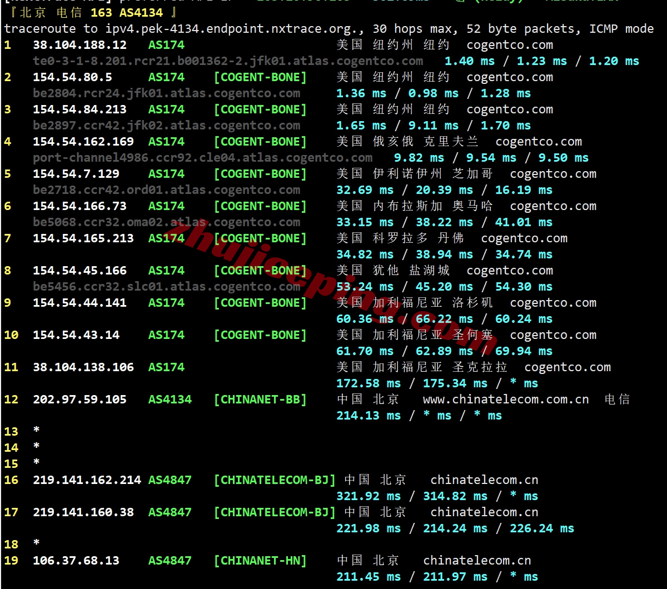
Task: Open the www.chinatelecom.com.cn link
Action: 505,400
